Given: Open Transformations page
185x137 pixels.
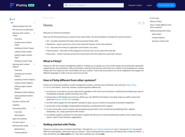Looking at the screenshot, I should [x=21, y=132].
